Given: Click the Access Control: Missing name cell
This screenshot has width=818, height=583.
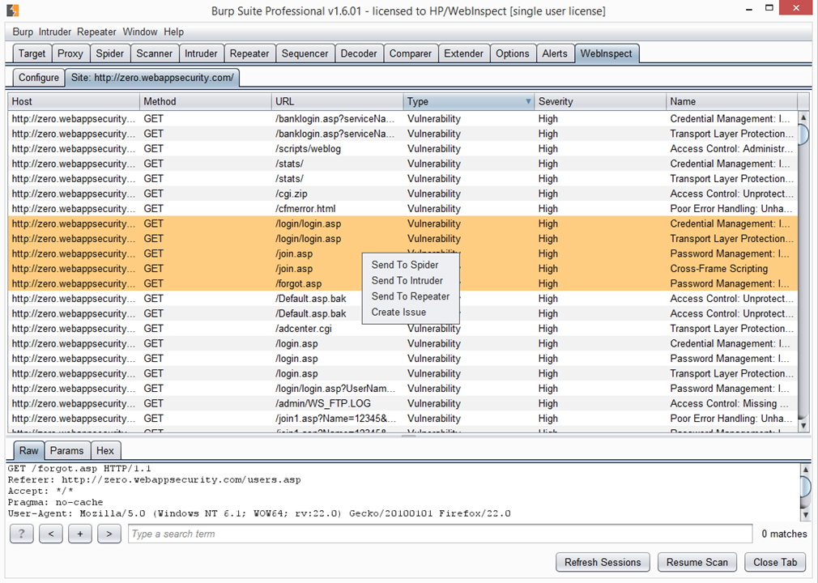Looking at the screenshot, I should [x=731, y=403].
